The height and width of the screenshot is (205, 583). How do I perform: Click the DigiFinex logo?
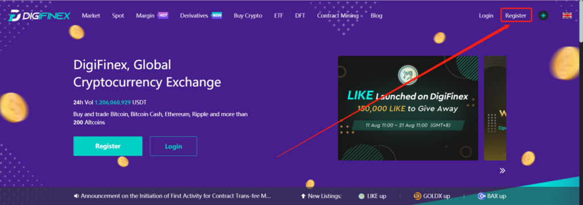39,16
